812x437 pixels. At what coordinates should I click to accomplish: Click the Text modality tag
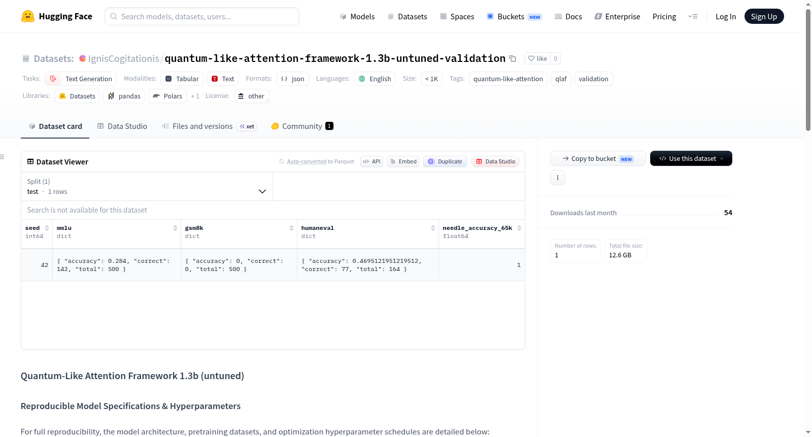(x=223, y=79)
